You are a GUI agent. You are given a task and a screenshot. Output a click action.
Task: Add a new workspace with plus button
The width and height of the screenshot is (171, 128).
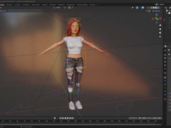(98, 5)
